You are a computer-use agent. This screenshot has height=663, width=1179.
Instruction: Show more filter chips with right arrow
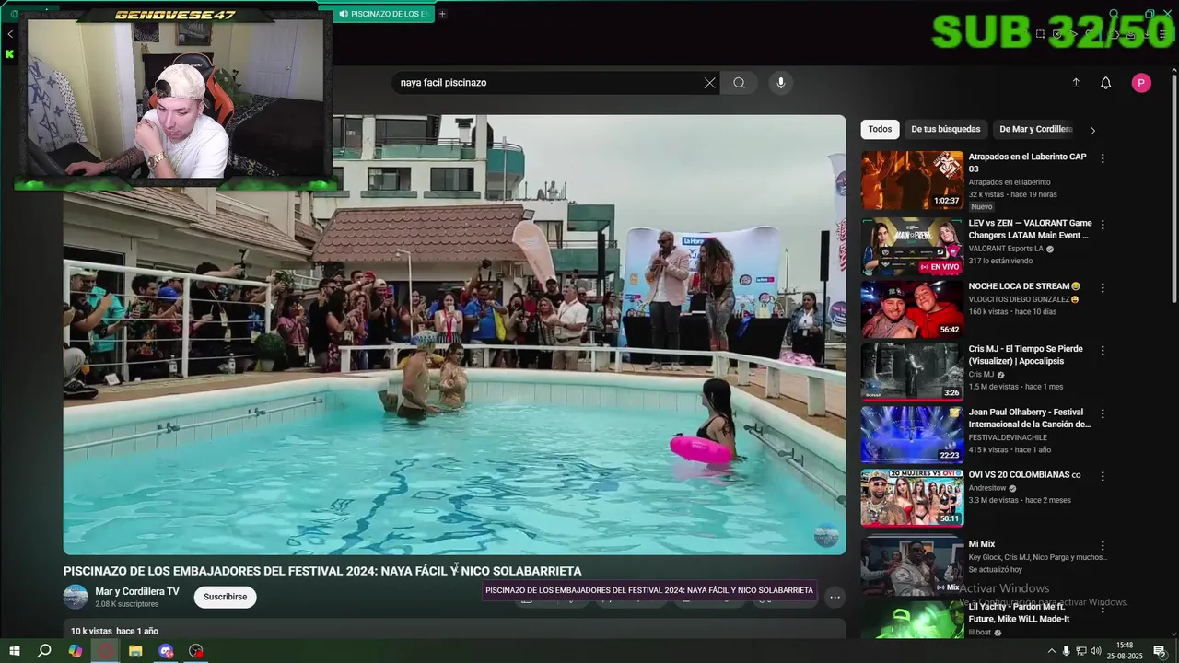[1092, 130]
